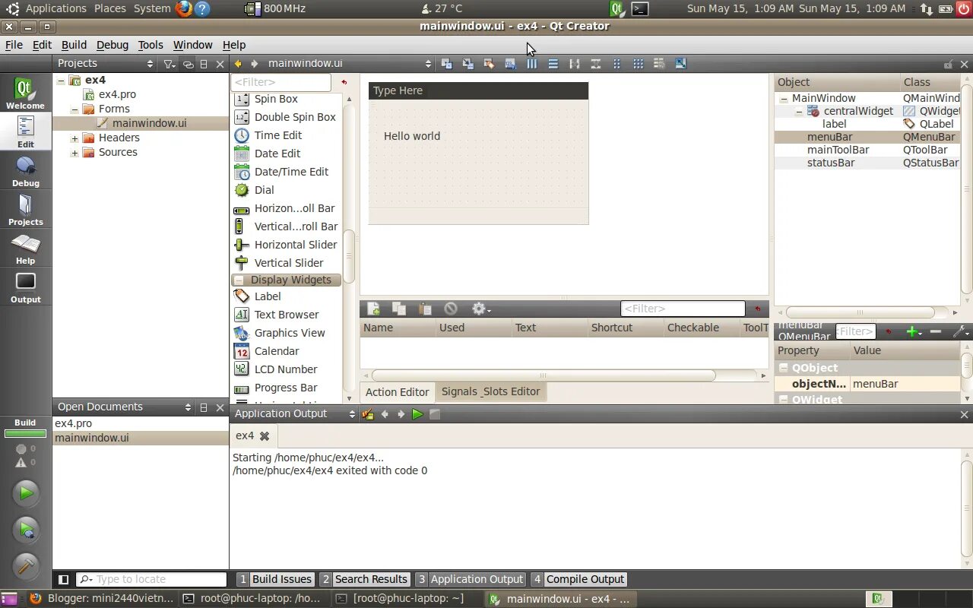The height and width of the screenshot is (608, 973).
Task: Open Search Results output pane
Action: click(x=364, y=579)
